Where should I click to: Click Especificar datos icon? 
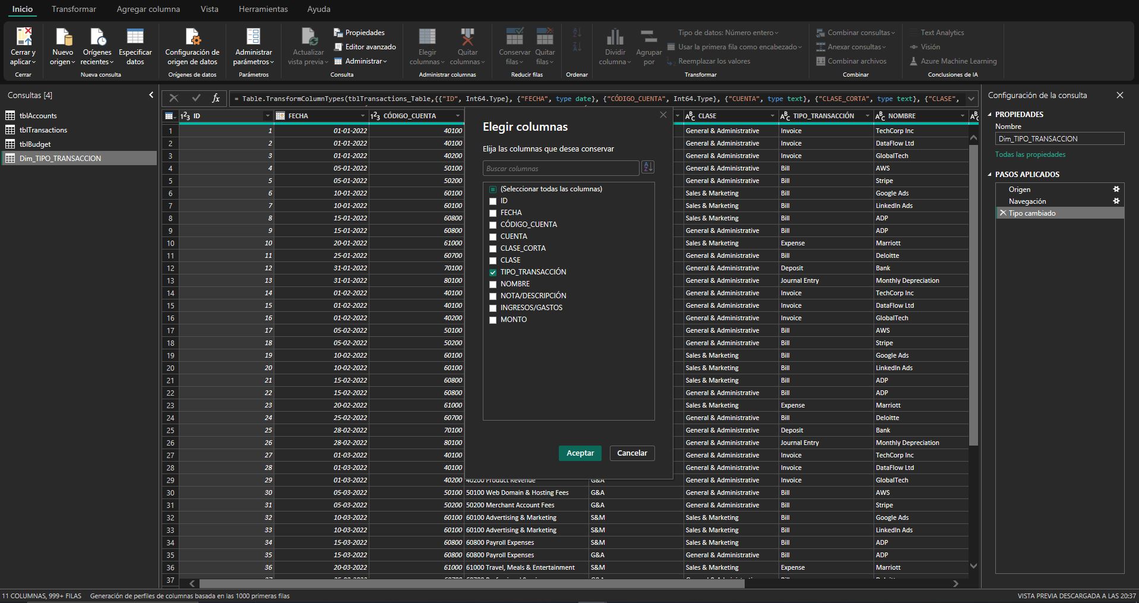[135, 37]
